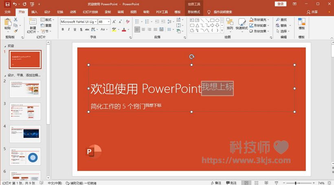Open the font size 48 dropdown
The height and width of the screenshot is (185, 334).
(109, 22)
